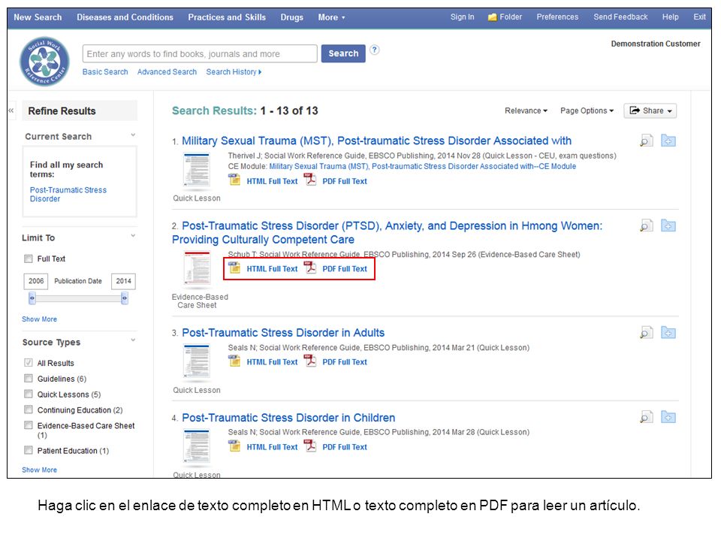Open the Folder icon in the top bar
721x541 pixels.
pyautogui.click(x=493, y=17)
